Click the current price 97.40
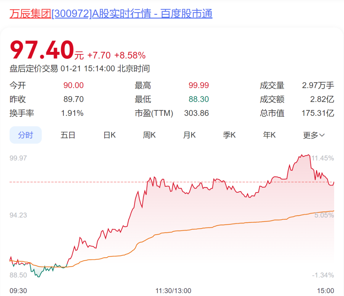The height and width of the screenshot is (296, 344). (42, 50)
